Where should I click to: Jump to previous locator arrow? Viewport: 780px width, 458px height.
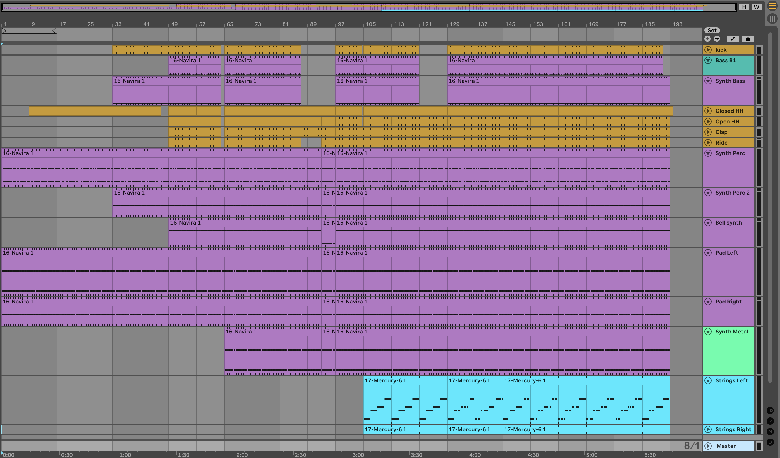(707, 39)
